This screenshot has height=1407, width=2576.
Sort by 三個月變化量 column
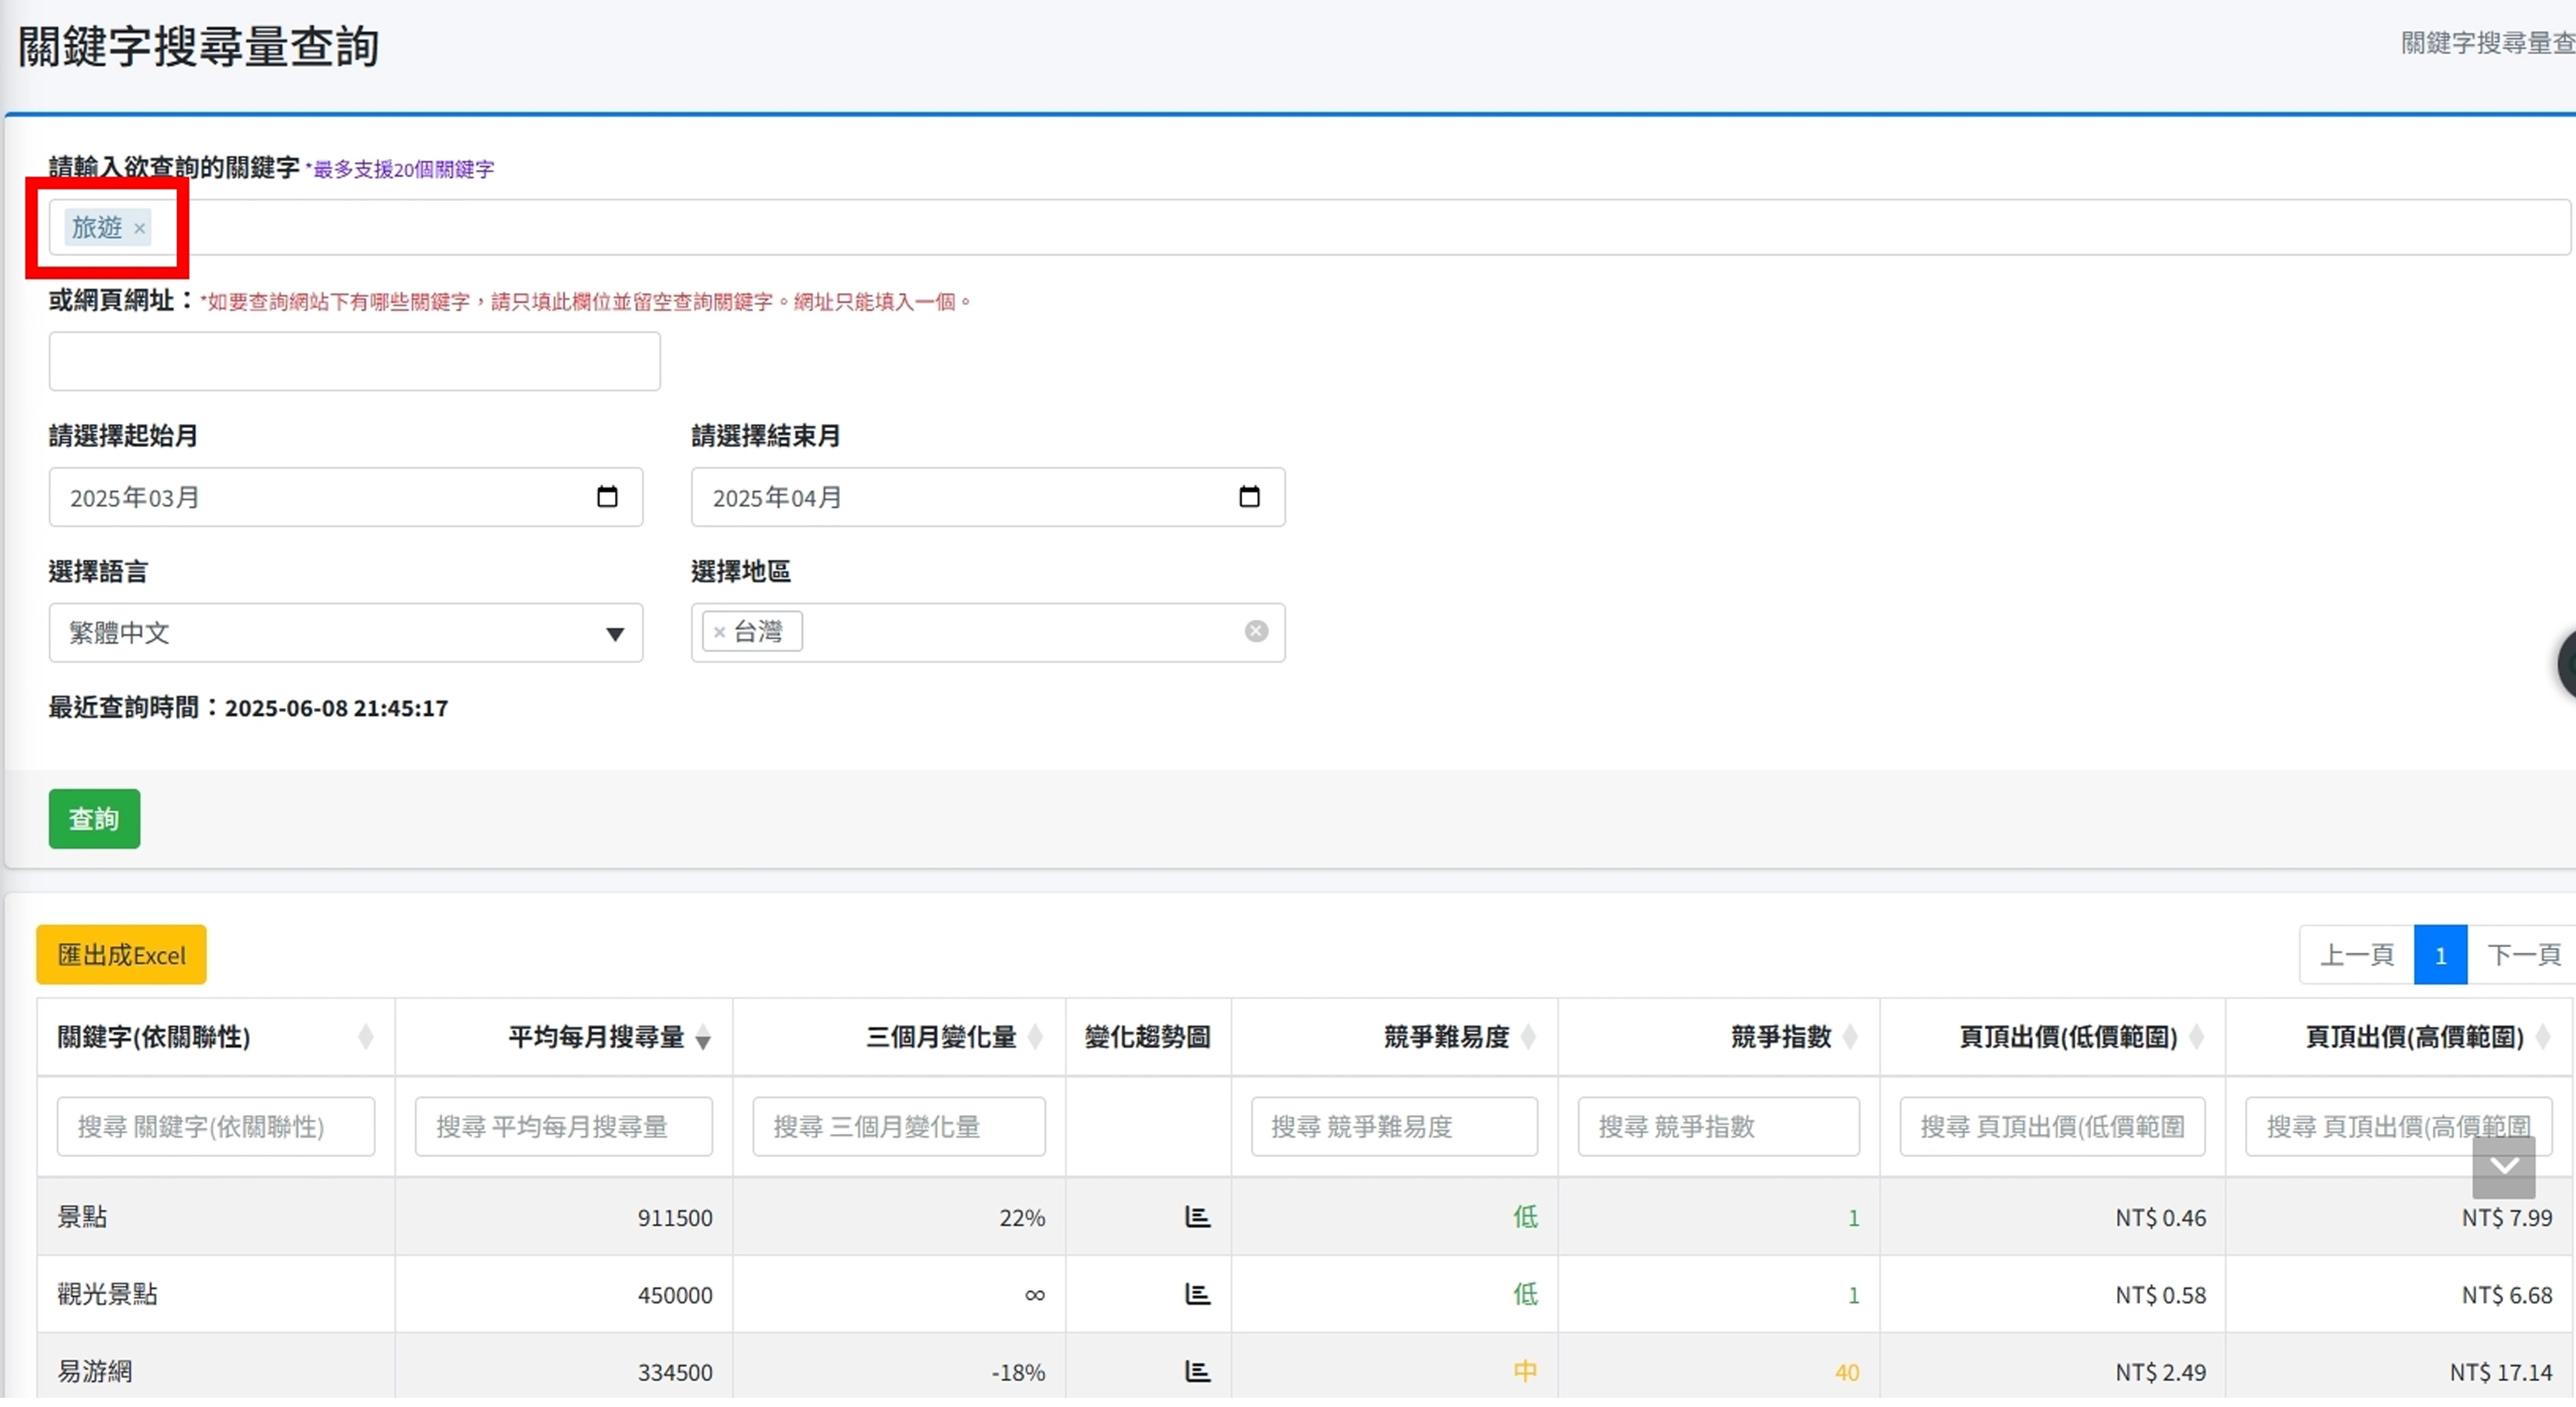[x=899, y=1037]
